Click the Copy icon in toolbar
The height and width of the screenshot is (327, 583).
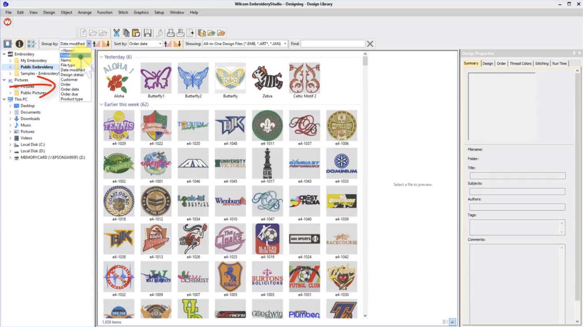pos(126,33)
